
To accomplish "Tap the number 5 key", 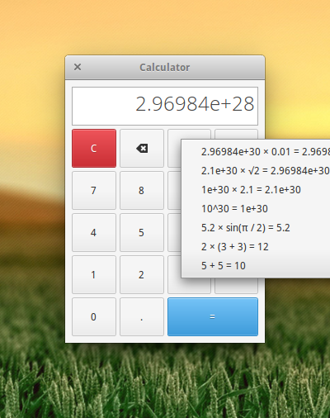I will click(142, 232).
